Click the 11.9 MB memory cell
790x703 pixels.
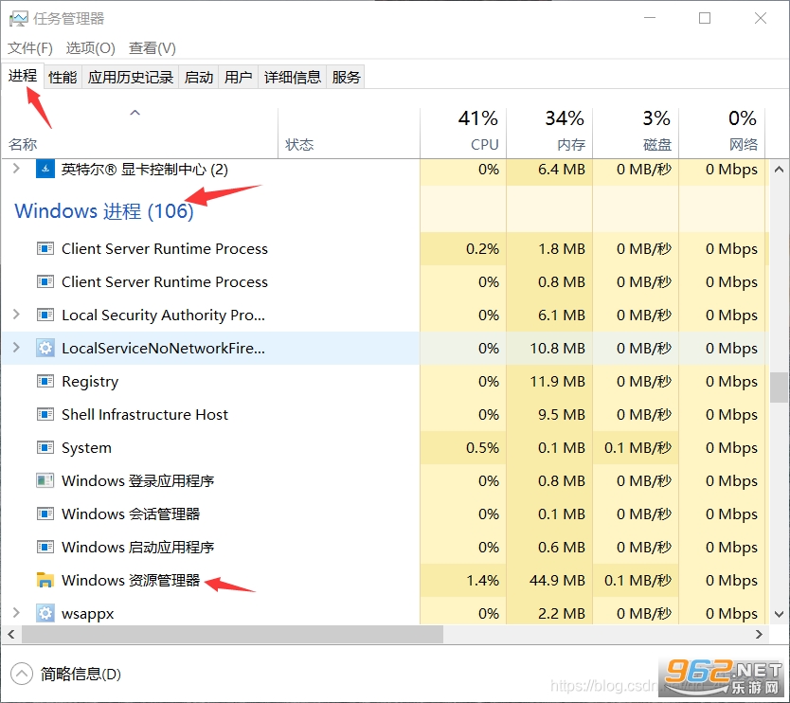[x=549, y=381]
